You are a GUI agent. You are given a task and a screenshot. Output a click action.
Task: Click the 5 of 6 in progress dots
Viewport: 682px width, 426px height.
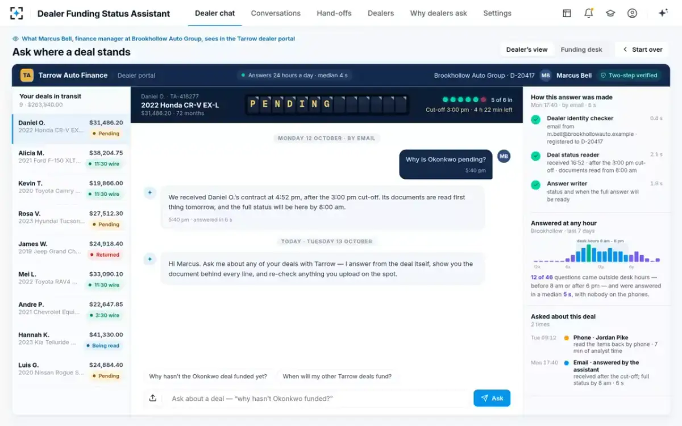464,99
